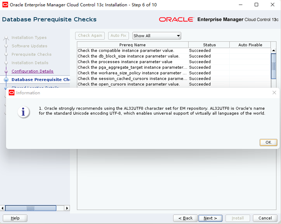The height and width of the screenshot is (224, 281).
Task: Click OK in the Information dialog
Action: click(268, 142)
